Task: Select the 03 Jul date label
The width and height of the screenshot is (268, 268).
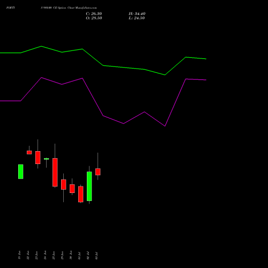Action: 96,256
